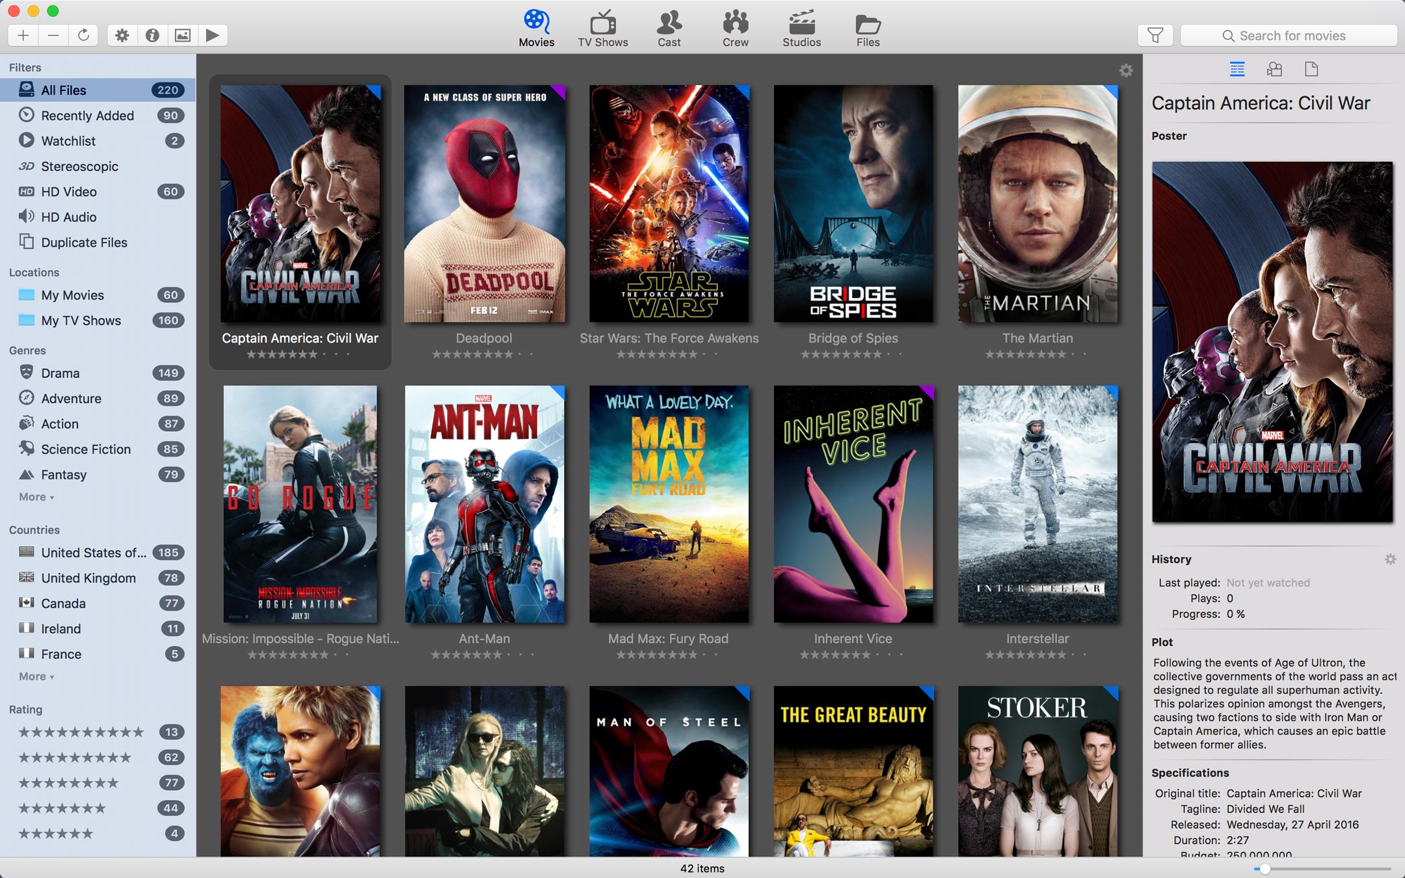Click the large Civil War poster in inspector
The image size is (1405, 878).
[1272, 341]
